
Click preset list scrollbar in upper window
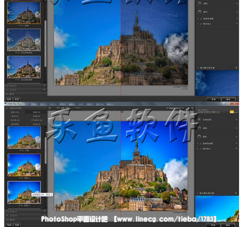pyautogui.click(x=46, y=44)
